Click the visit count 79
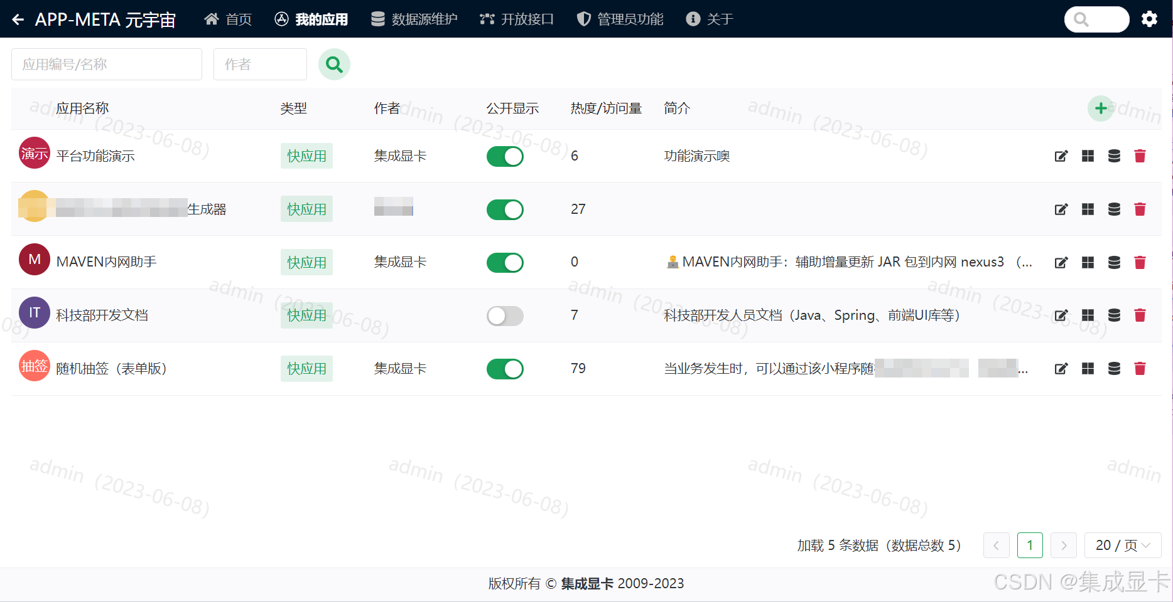The height and width of the screenshot is (602, 1173). click(578, 369)
